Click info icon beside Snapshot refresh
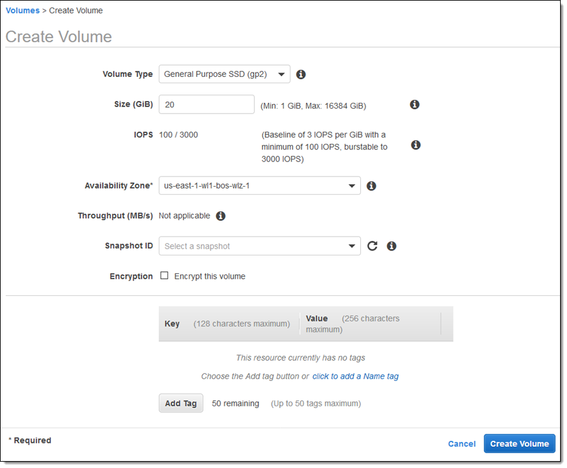This screenshot has height=468, width=567. 391,246
